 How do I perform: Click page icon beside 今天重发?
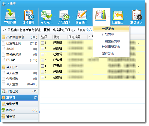tap(3, 84)
